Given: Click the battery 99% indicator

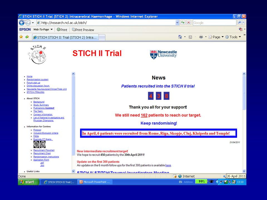Looking at the screenshot, I should point(201,181).
